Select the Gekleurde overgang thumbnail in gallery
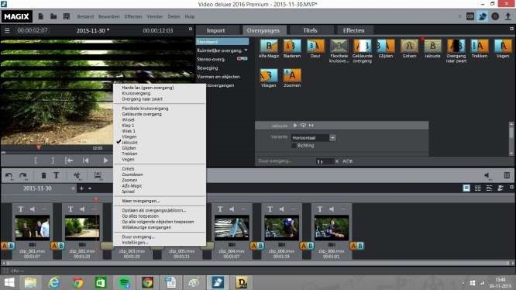The image size is (516, 290). pyautogui.click(x=363, y=46)
